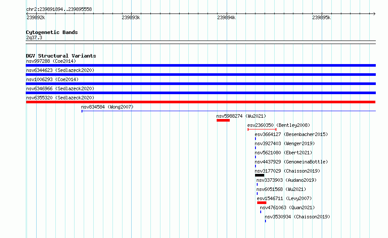Open the nsv4437929 (GenomeinaBottle) label
388x238 pixels.
coord(291,162)
